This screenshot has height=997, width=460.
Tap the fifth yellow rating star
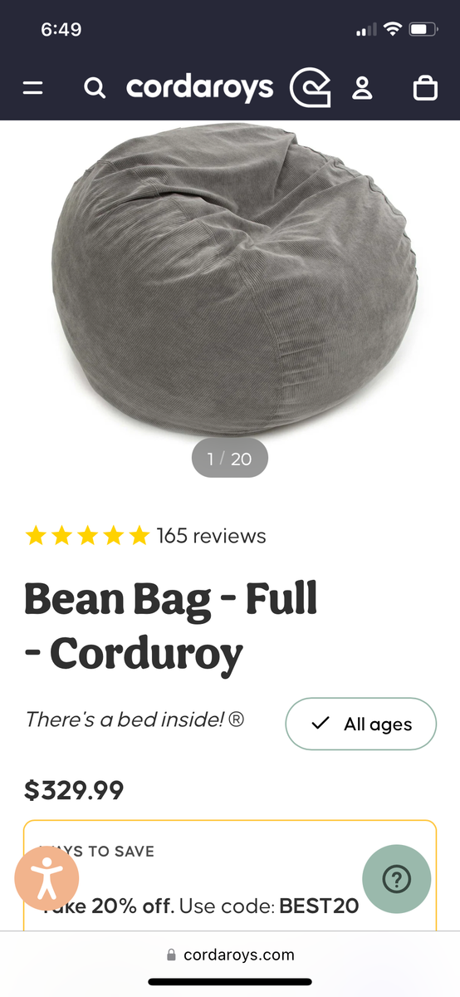pos(139,535)
